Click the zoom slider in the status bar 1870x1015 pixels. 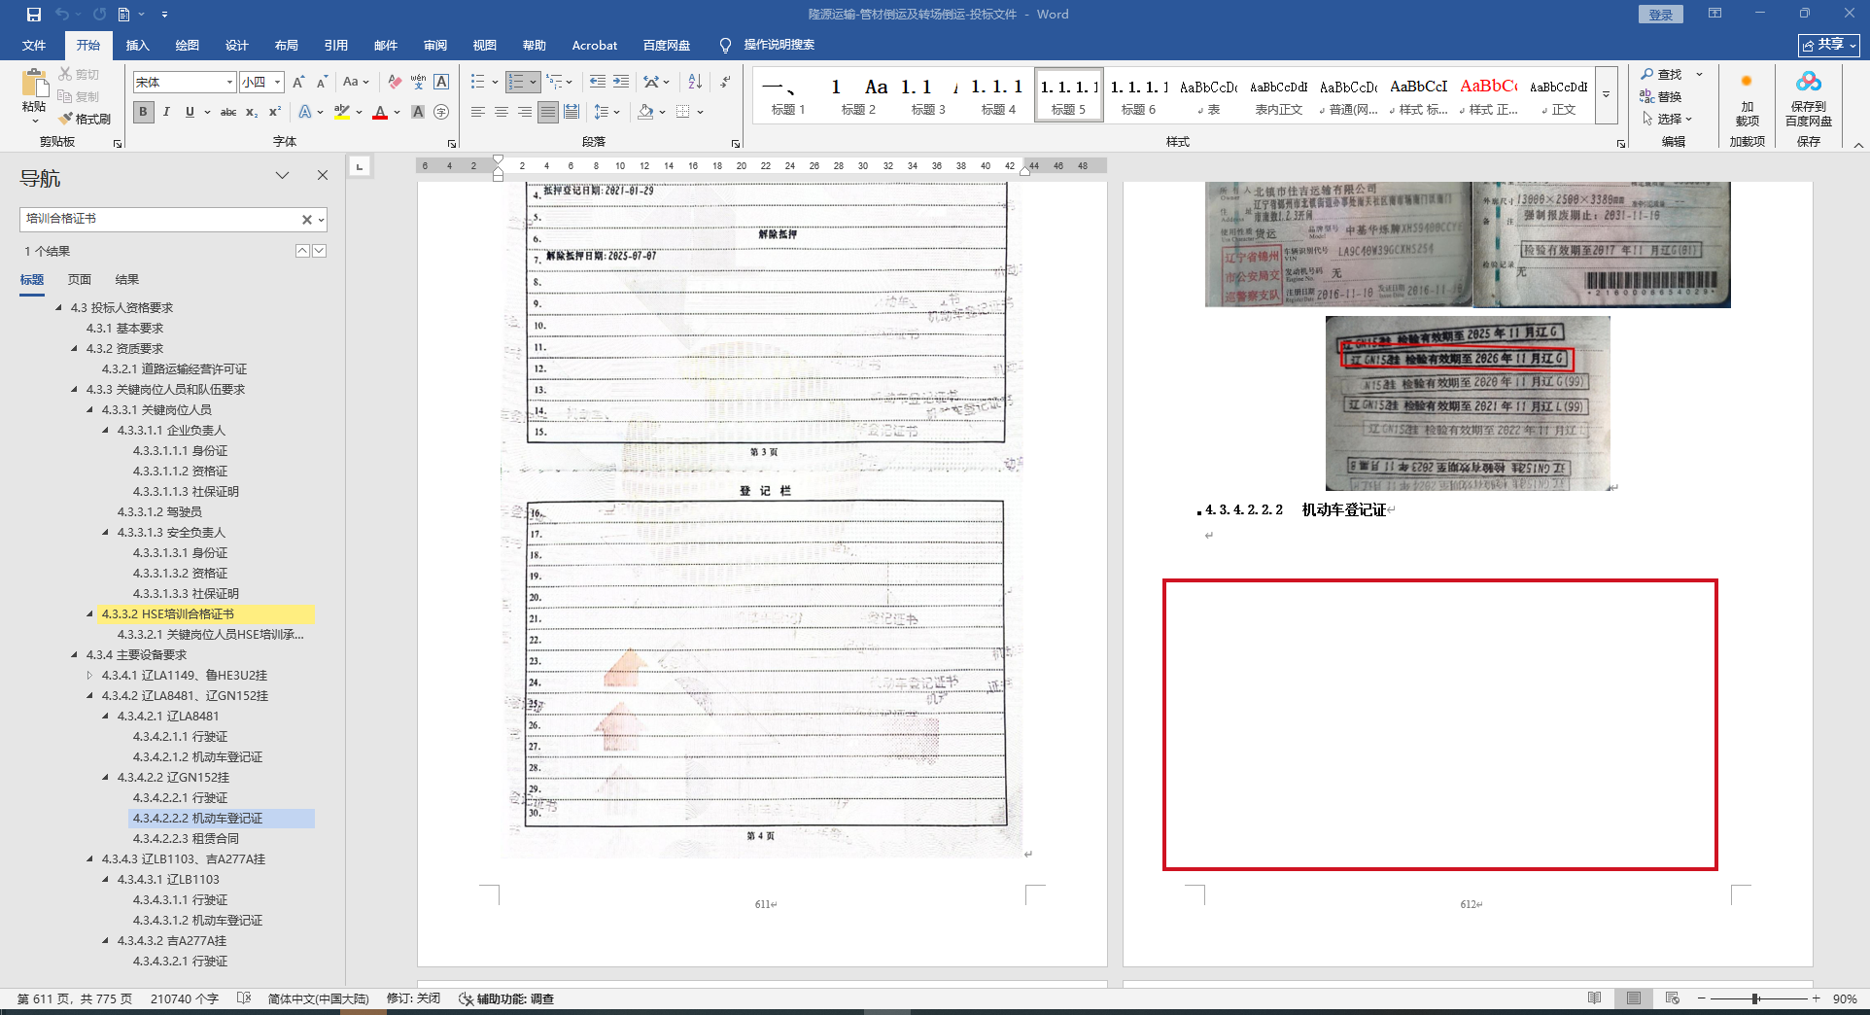[x=1756, y=998]
